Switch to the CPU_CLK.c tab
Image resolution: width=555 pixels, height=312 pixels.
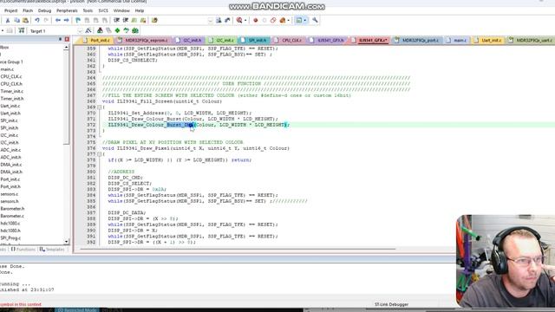tap(289, 41)
